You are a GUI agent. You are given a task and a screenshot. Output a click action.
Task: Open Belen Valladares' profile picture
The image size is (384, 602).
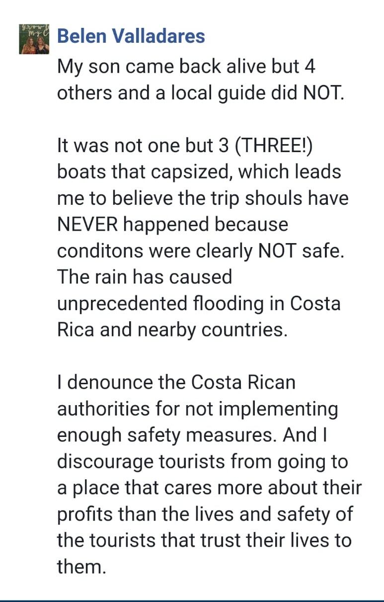(x=35, y=38)
